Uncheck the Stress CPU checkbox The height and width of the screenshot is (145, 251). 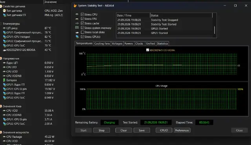(82, 14)
